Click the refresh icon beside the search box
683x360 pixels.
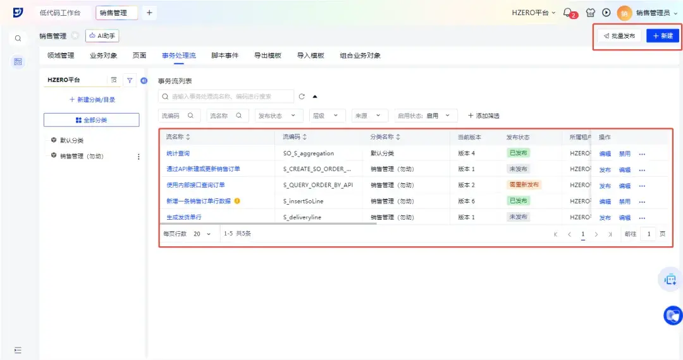click(302, 97)
